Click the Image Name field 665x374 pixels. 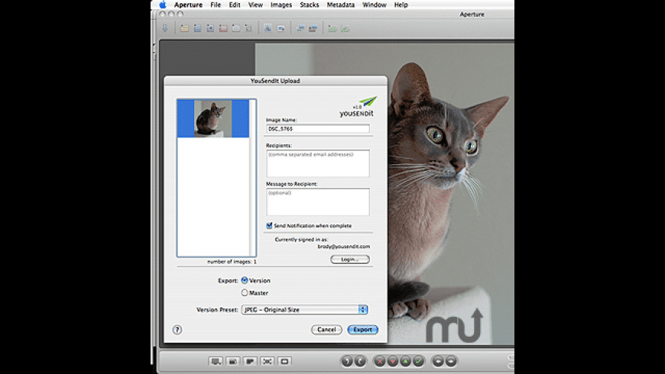[318, 129]
